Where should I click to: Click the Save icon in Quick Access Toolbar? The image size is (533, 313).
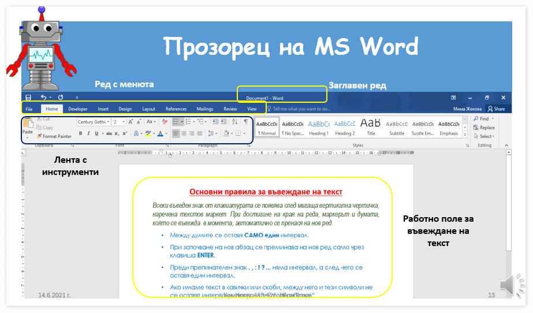click(x=28, y=98)
